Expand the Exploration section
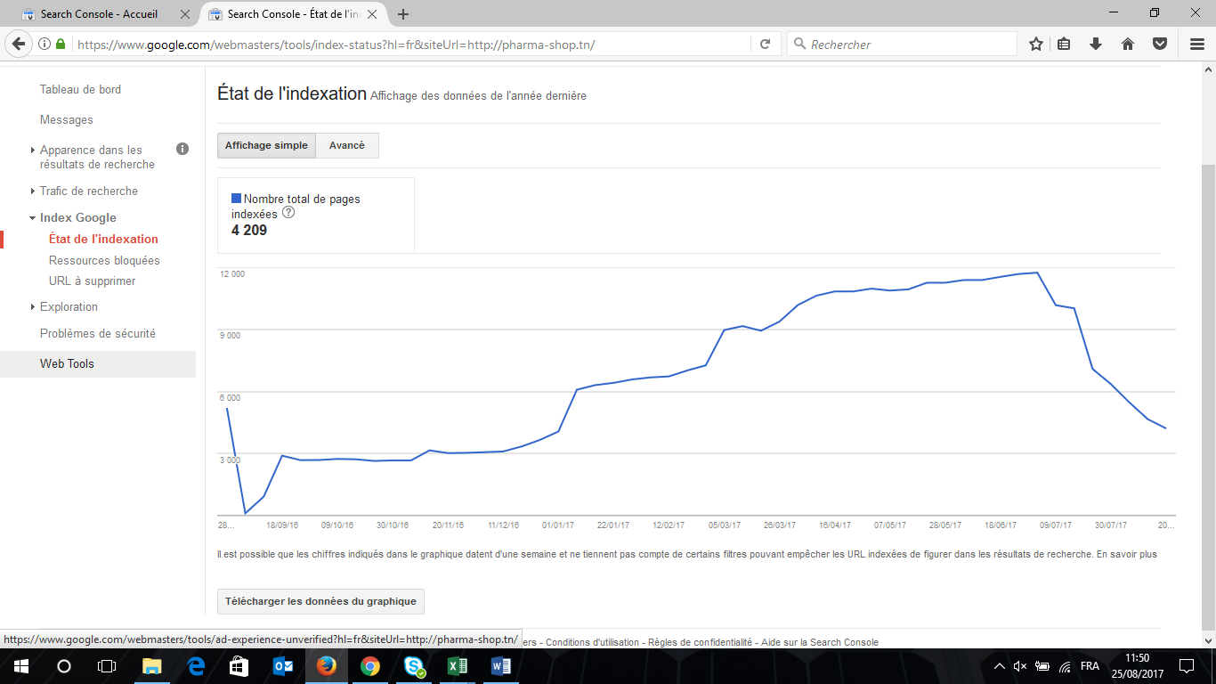This screenshot has height=684, width=1216. click(x=69, y=306)
